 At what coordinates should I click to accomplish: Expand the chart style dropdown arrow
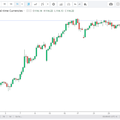pyautogui.click(x=48, y=4)
